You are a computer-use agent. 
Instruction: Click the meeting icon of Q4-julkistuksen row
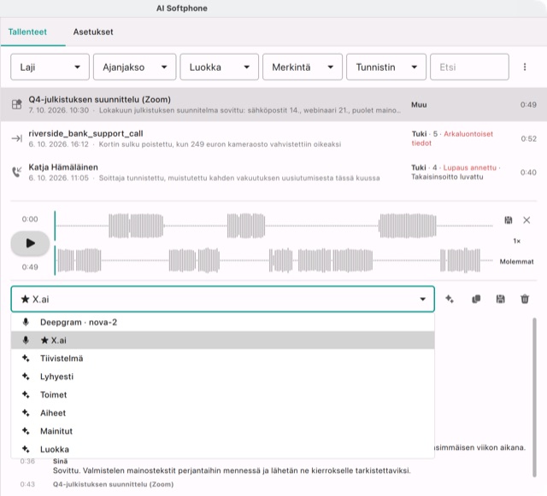(x=17, y=104)
